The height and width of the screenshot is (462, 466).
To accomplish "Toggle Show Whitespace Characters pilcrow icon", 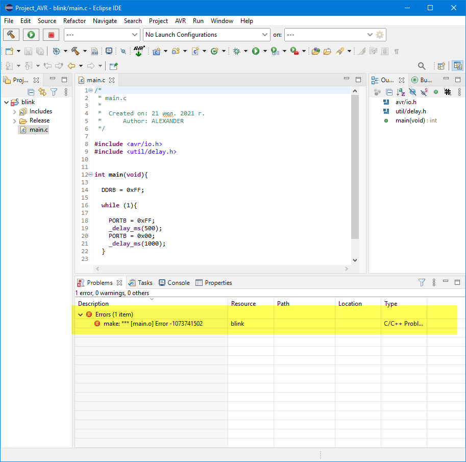I will click(x=396, y=52).
